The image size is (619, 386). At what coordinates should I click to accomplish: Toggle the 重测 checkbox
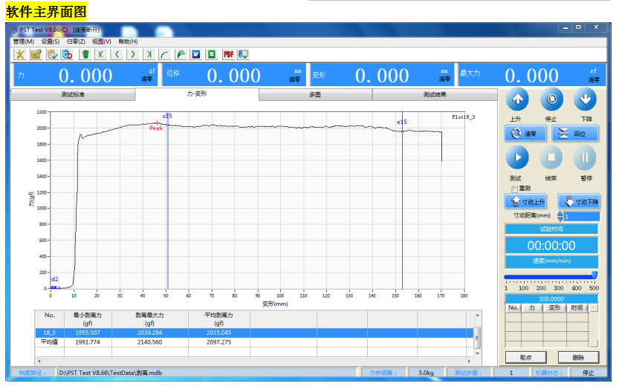tap(514, 189)
